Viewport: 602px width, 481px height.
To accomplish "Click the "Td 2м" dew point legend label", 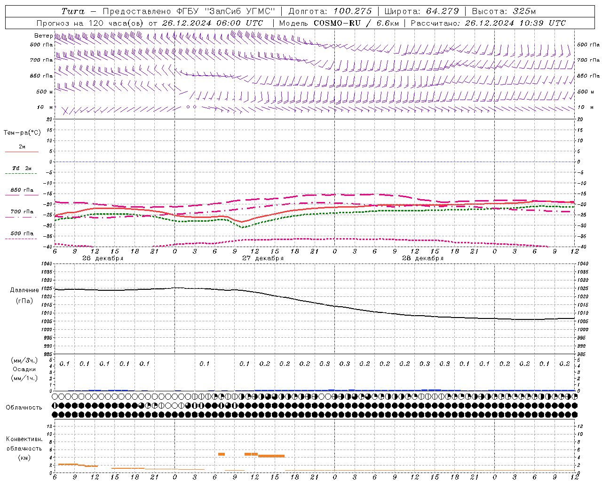I will [22, 168].
